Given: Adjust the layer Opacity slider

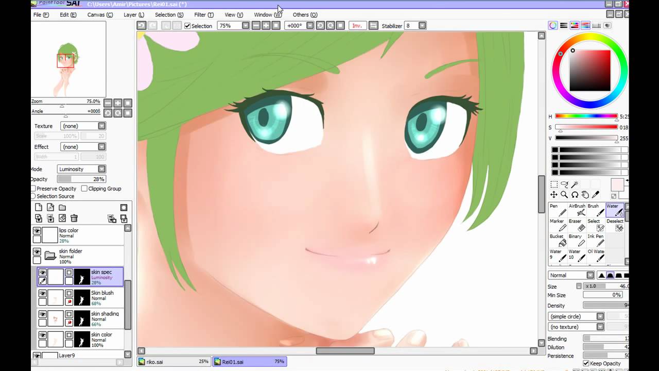Looking at the screenshot, I should click(81, 179).
